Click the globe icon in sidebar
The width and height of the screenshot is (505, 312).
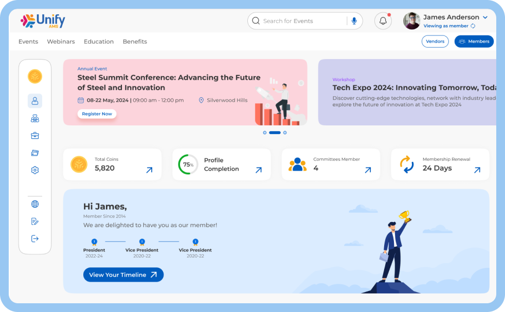pyautogui.click(x=35, y=204)
